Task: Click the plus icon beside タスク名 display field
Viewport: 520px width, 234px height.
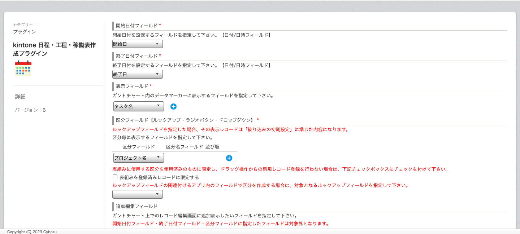Action: (x=174, y=106)
